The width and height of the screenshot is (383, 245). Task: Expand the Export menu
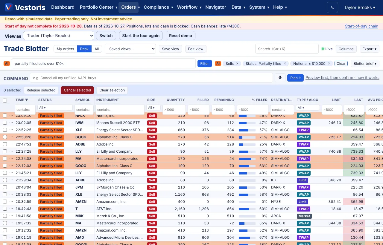pos(370,49)
